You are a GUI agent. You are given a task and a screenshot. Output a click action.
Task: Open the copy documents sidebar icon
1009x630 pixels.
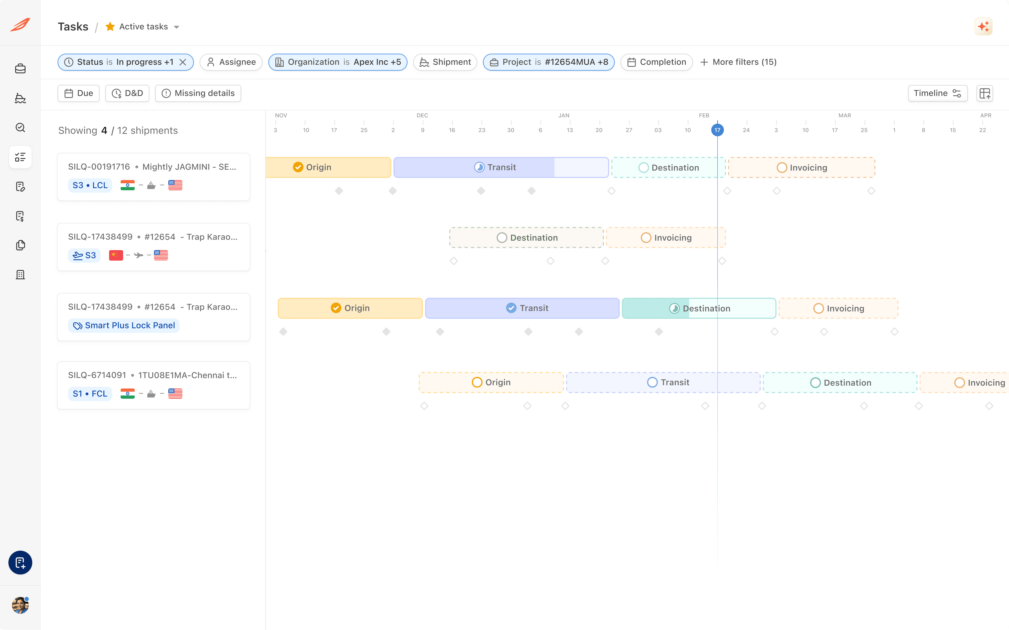[x=20, y=245]
